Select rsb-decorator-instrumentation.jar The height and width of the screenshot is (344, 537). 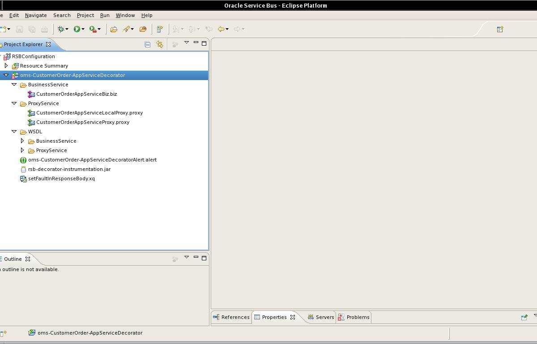pos(69,169)
